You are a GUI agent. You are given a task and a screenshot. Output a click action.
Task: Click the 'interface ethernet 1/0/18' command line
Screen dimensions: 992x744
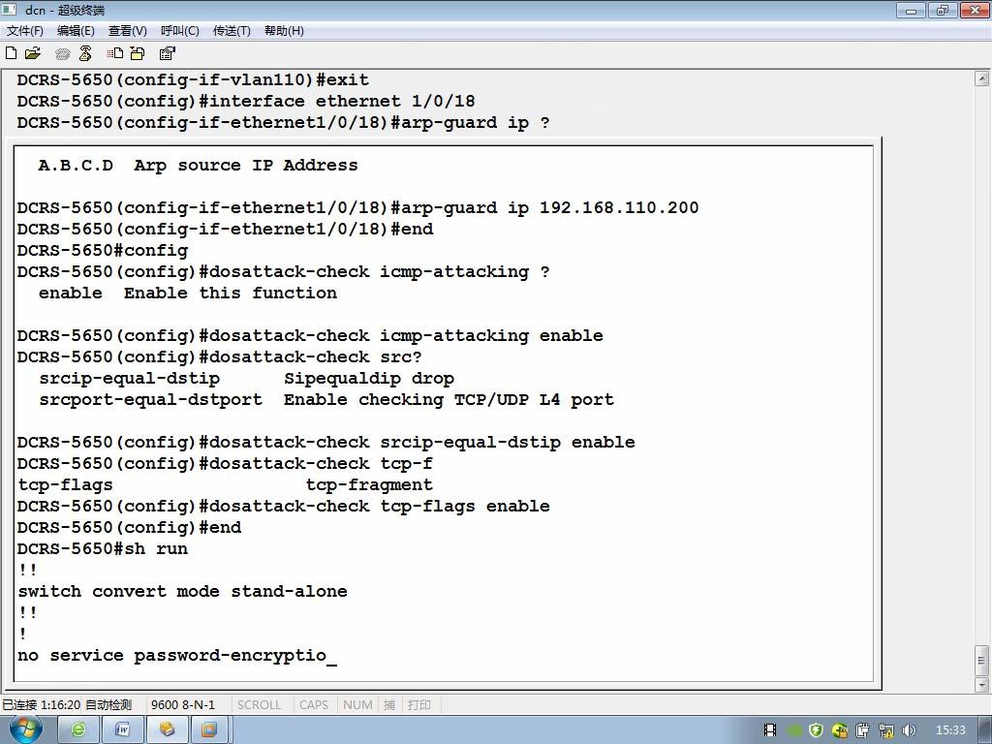246,101
